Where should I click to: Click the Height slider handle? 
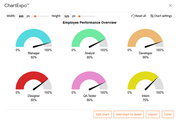[80, 16]
